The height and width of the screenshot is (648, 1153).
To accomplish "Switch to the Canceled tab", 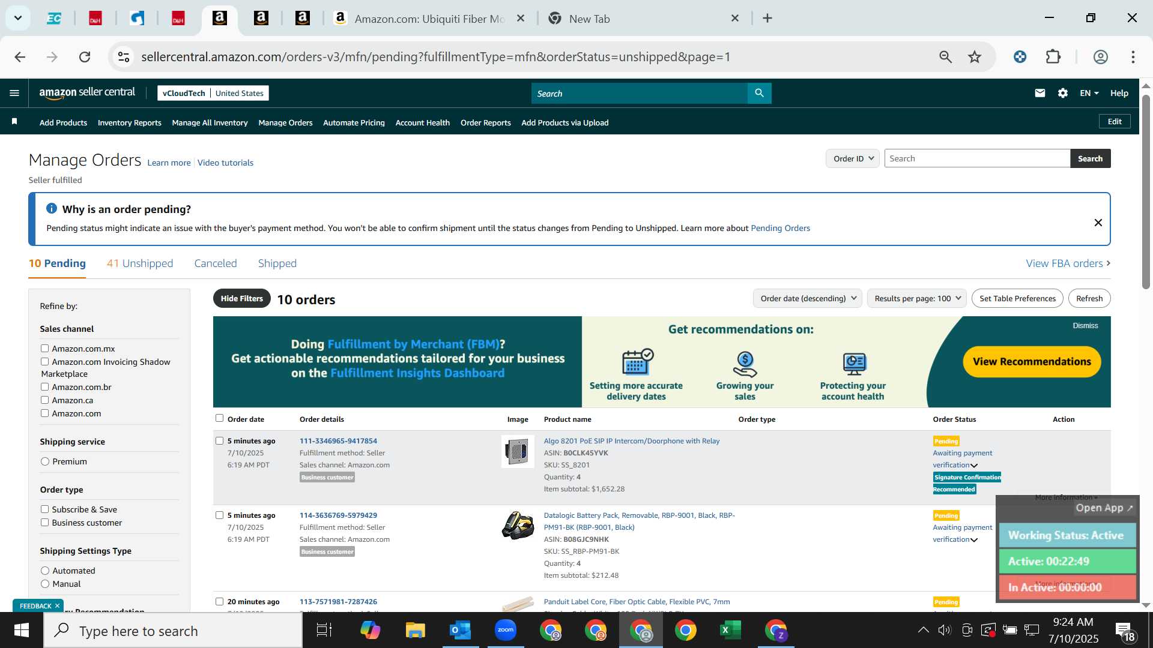I will [216, 263].
